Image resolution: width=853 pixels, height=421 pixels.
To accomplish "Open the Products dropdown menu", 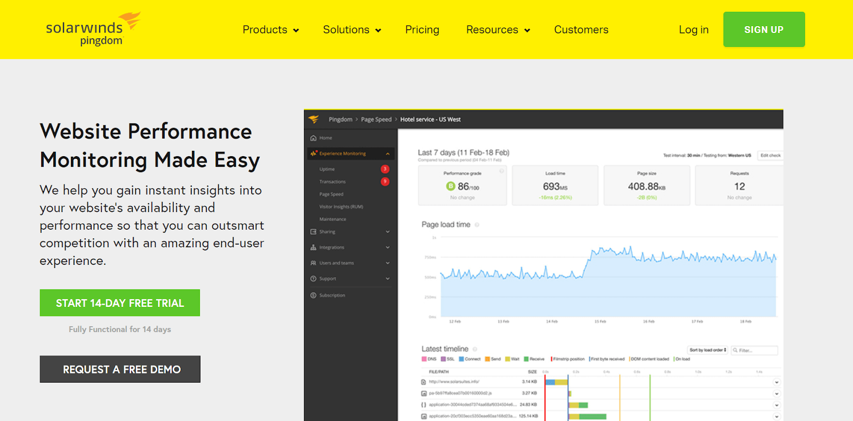I will pos(271,30).
